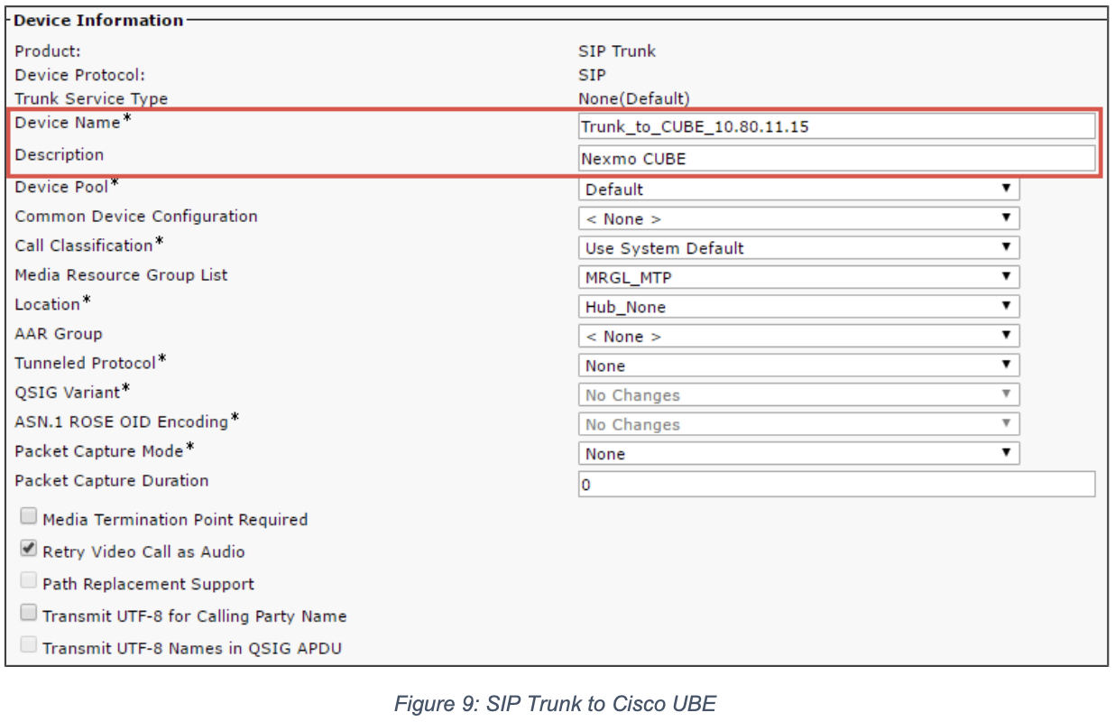Enable Media Termination Point Required
Screen dimensions: 1115x722
(x=28, y=516)
